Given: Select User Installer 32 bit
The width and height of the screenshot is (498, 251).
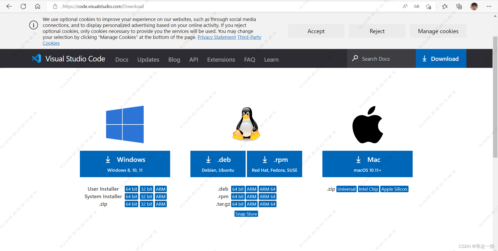Looking at the screenshot, I should coord(147,189).
